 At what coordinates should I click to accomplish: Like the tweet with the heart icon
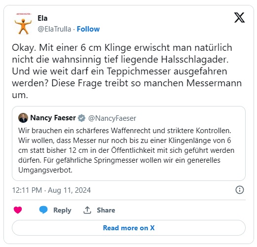click(18, 210)
